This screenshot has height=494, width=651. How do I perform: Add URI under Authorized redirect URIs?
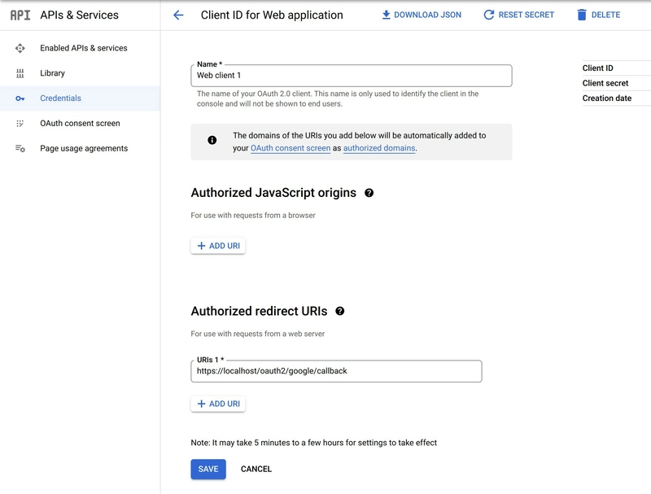tap(218, 404)
